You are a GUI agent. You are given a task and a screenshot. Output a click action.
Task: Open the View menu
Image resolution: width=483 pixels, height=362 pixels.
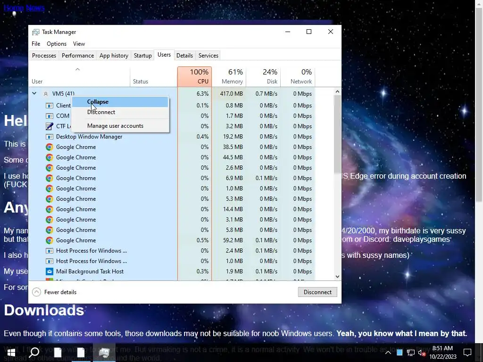click(x=79, y=44)
